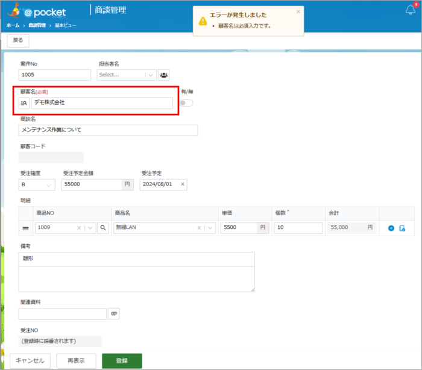The height and width of the screenshot is (370, 422).
Task: Click the attachment clip icon for 関連資料
Action: coord(114,314)
